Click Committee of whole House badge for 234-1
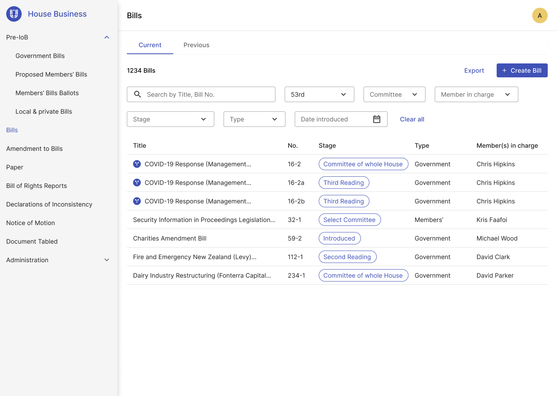Viewport: 557px width, 396px height. click(x=363, y=275)
